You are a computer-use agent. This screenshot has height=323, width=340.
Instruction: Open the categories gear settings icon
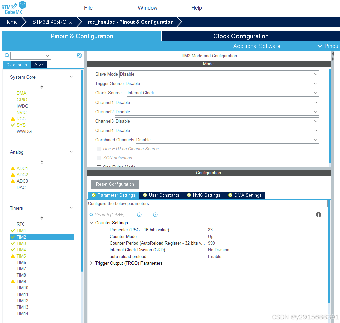tap(79, 55)
